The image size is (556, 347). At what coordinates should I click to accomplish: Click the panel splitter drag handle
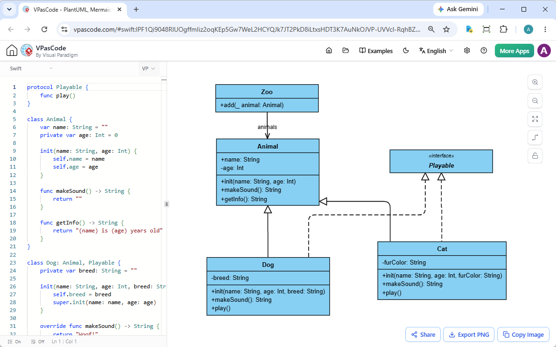click(x=167, y=204)
